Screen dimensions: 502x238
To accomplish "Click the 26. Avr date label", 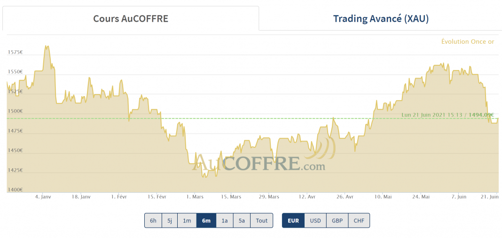I will point(345,197).
